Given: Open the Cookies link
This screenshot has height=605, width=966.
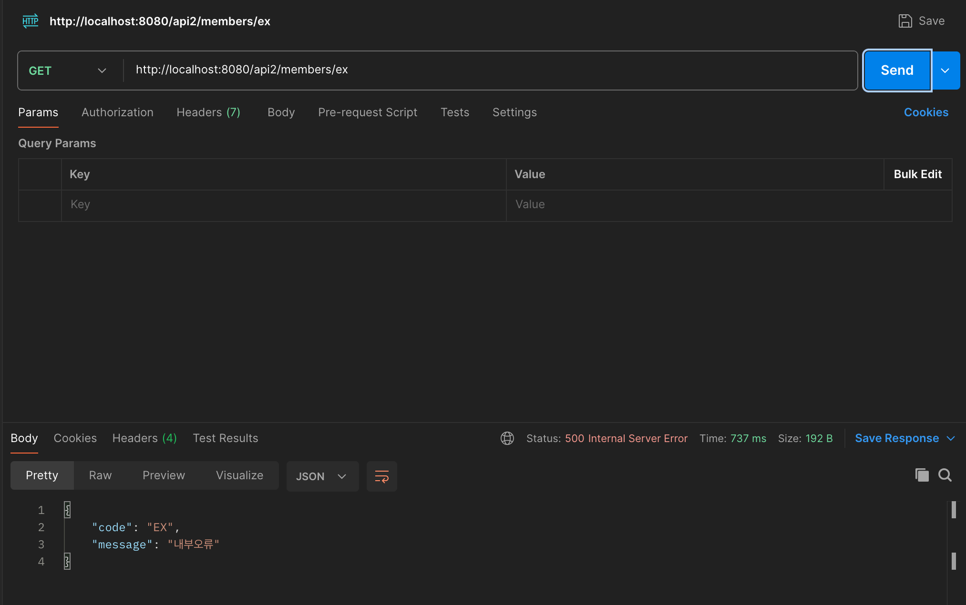Looking at the screenshot, I should pyautogui.click(x=925, y=112).
